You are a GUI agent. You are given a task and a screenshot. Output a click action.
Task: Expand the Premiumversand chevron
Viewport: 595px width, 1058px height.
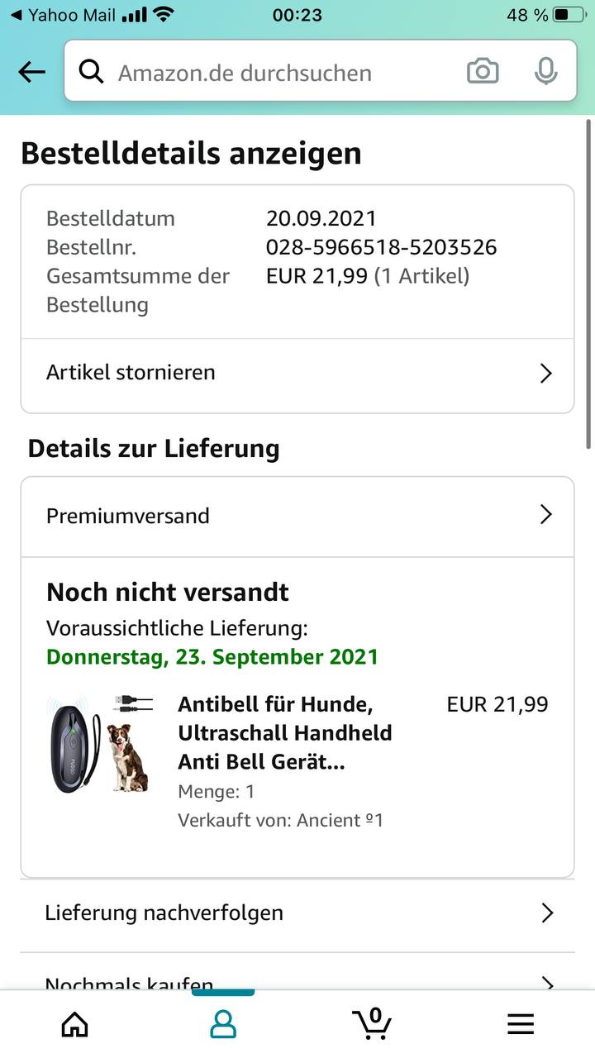(545, 515)
